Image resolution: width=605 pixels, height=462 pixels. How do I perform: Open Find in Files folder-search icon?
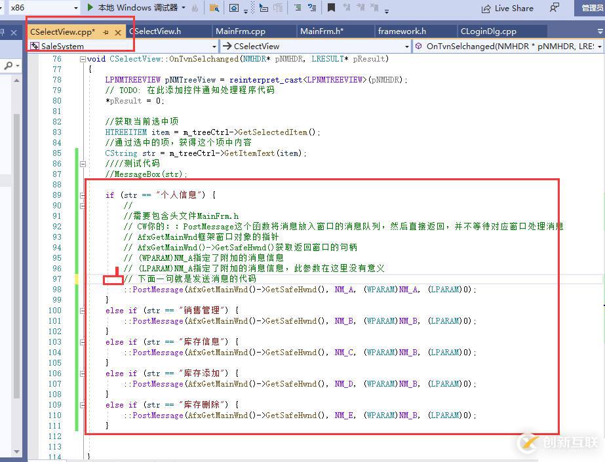[x=214, y=8]
